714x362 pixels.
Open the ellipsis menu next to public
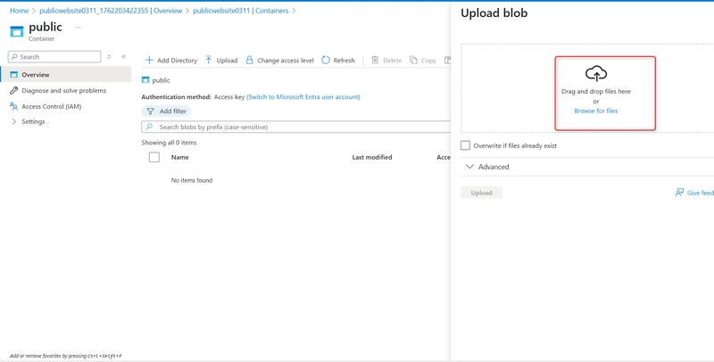[78, 28]
